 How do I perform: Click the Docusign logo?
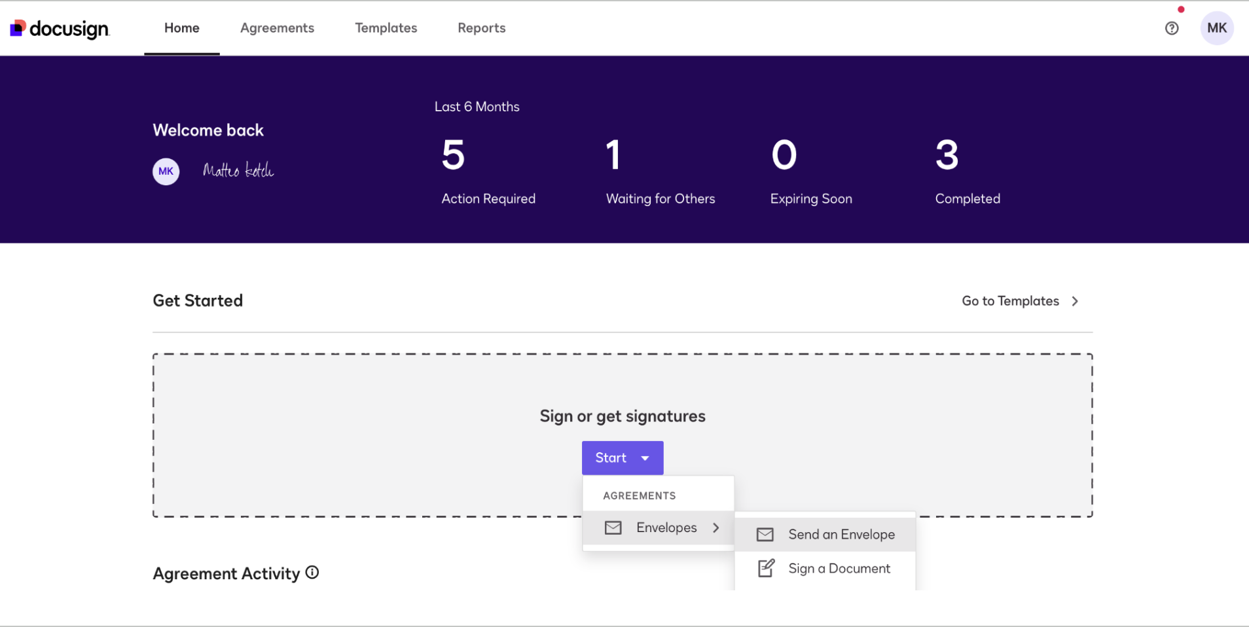(60, 28)
